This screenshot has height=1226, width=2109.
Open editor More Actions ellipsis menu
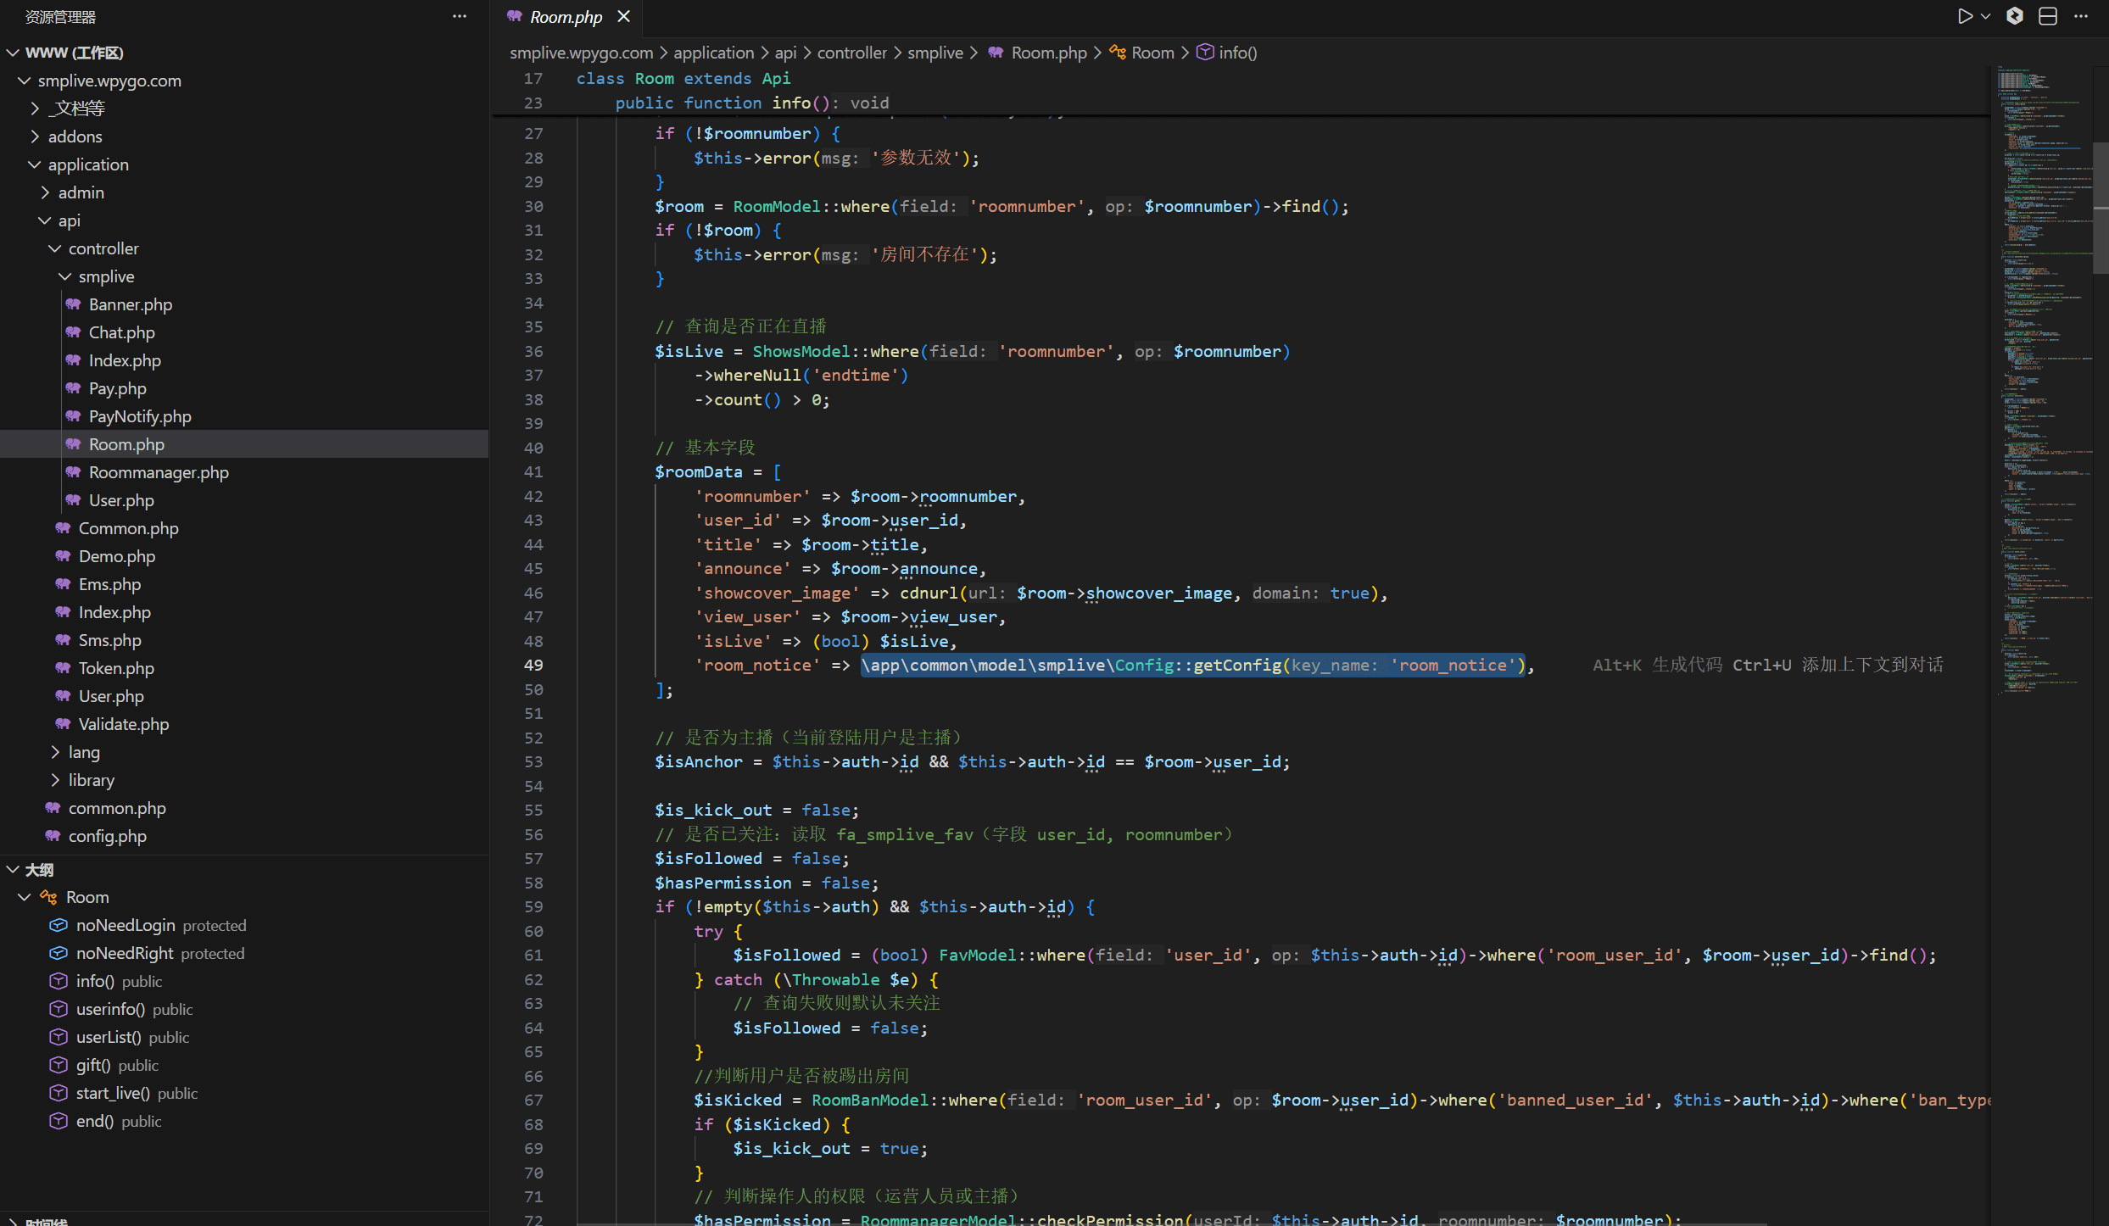2081,16
